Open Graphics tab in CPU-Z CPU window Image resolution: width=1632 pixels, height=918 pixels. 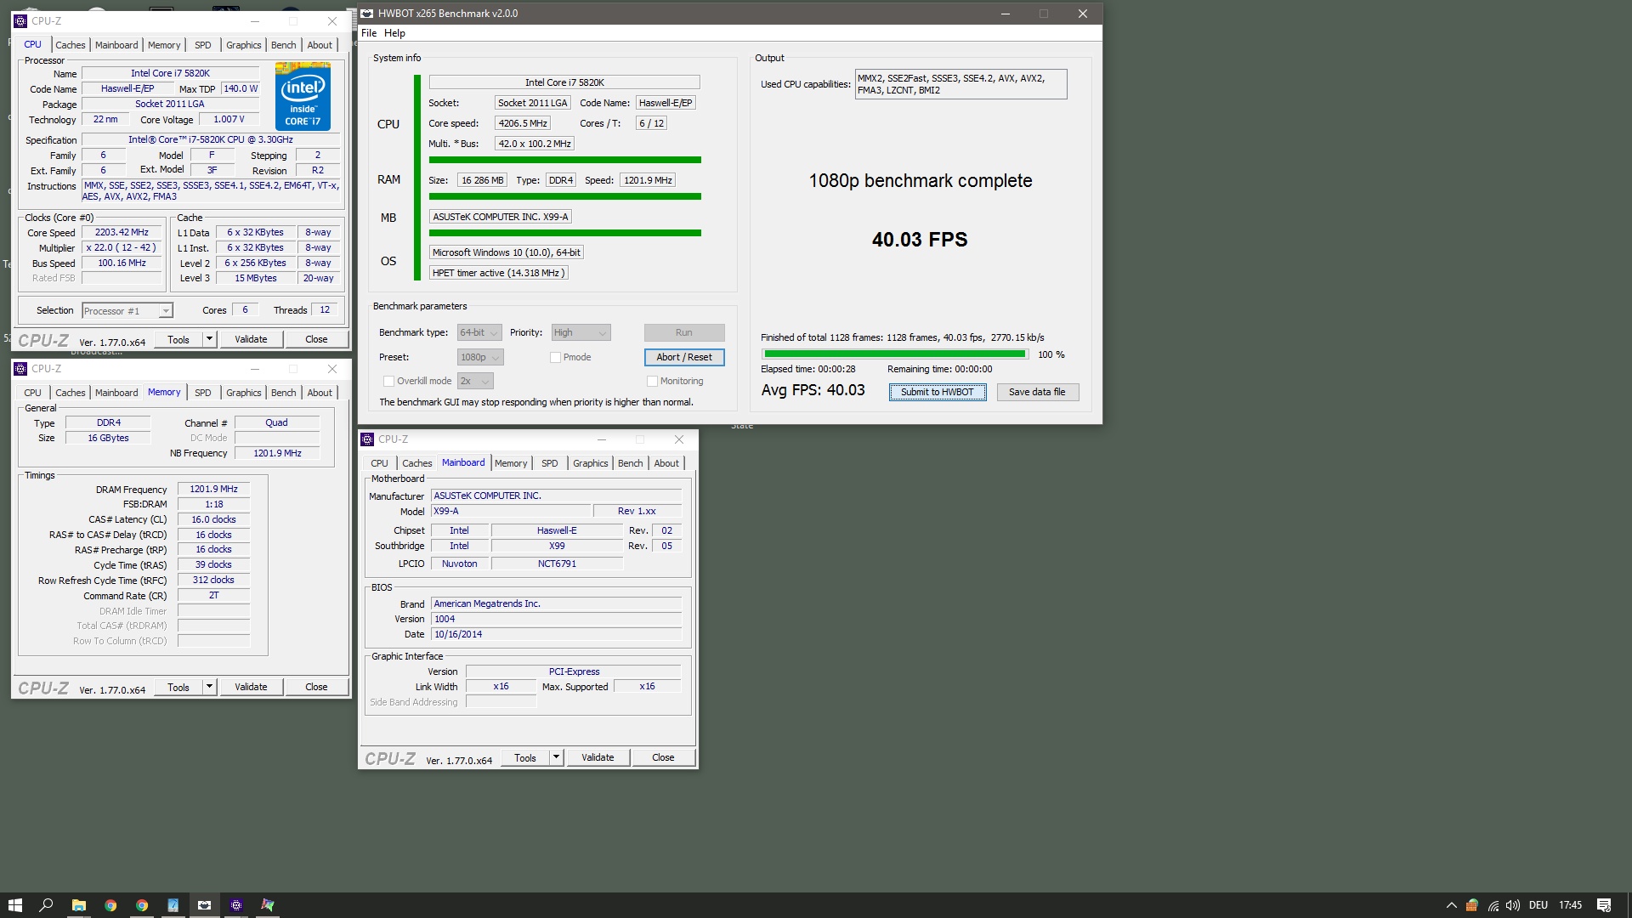coord(243,45)
